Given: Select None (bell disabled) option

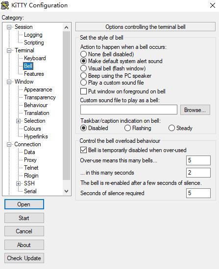Looking at the screenshot, I should [83, 54].
